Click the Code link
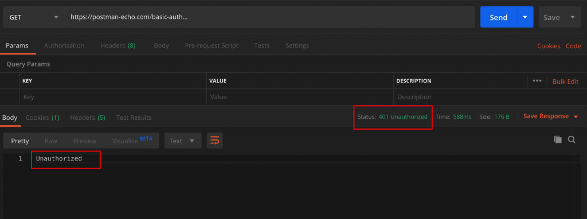The height and width of the screenshot is (219, 587). (x=573, y=46)
